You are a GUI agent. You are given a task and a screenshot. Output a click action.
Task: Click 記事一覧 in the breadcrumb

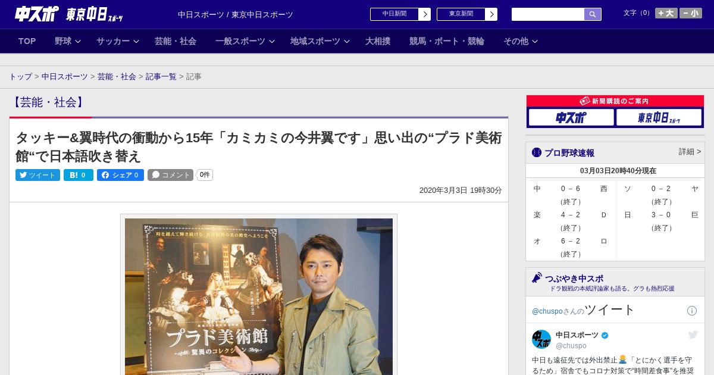click(161, 77)
